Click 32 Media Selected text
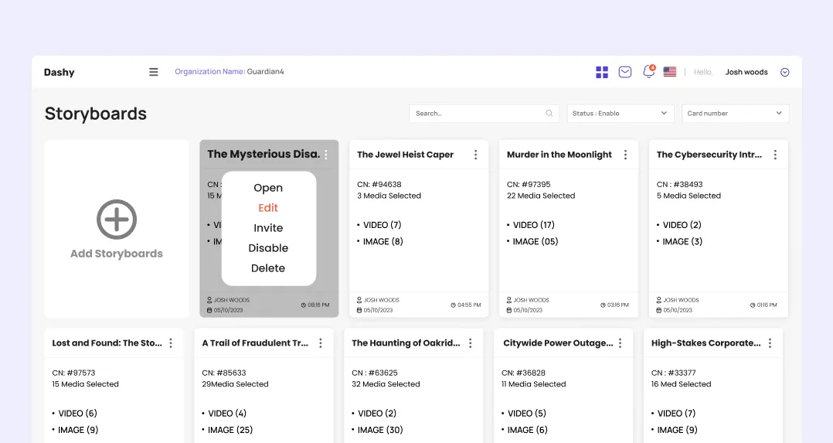The width and height of the screenshot is (833, 443). (x=386, y=384)
